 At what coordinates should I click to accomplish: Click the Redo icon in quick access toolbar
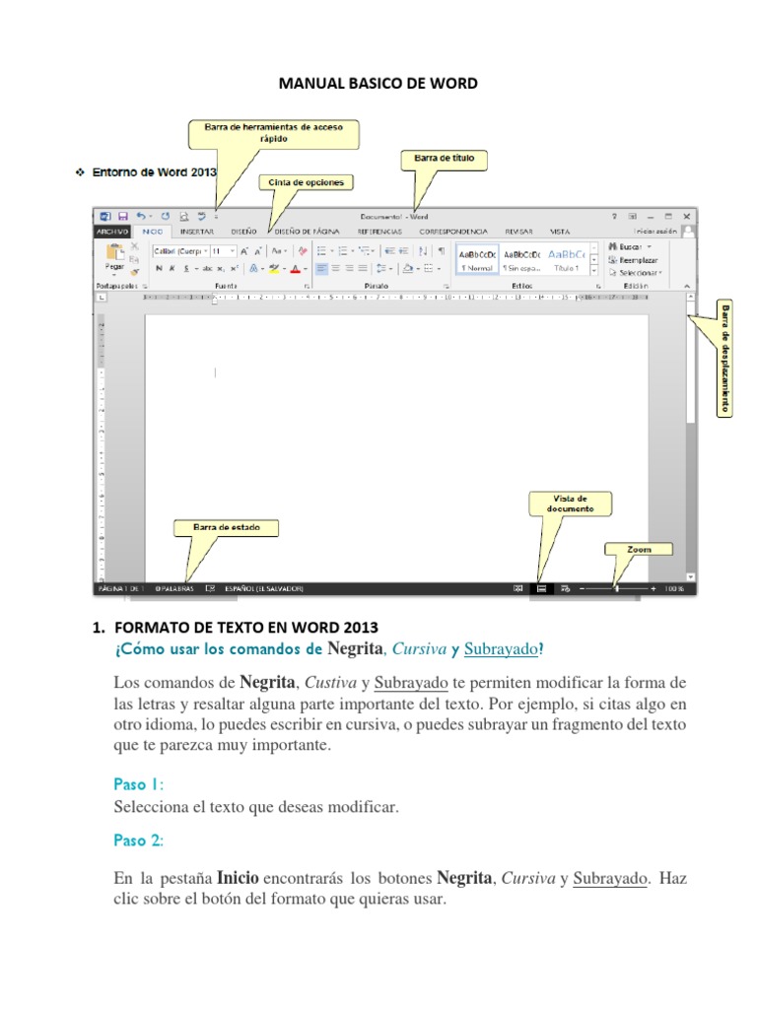(166, 217)
